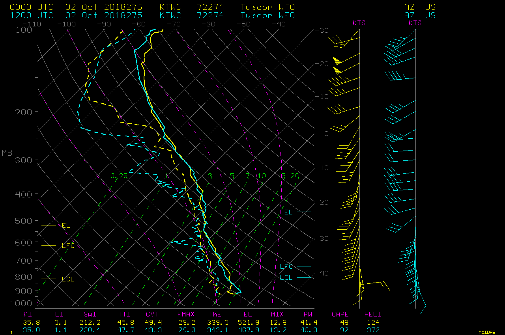
Task: Click the FMAX index heading
Action: 186,314
